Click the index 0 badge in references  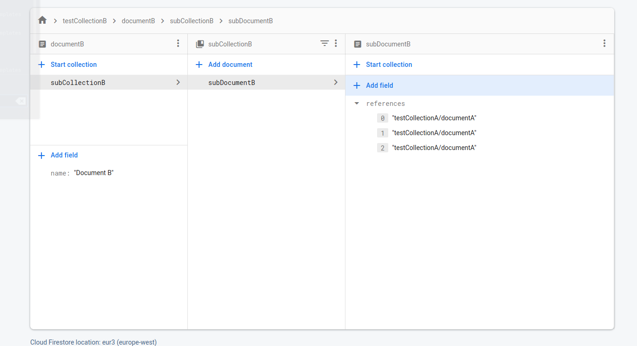tap(383, 118)
